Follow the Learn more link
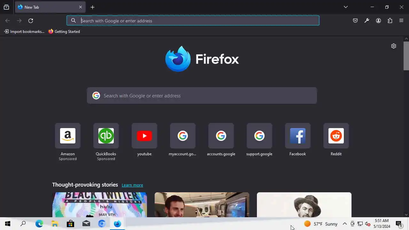 [132, 185]
